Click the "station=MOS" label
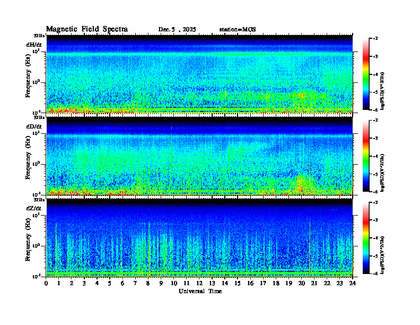420x325 pixels. 238,30
